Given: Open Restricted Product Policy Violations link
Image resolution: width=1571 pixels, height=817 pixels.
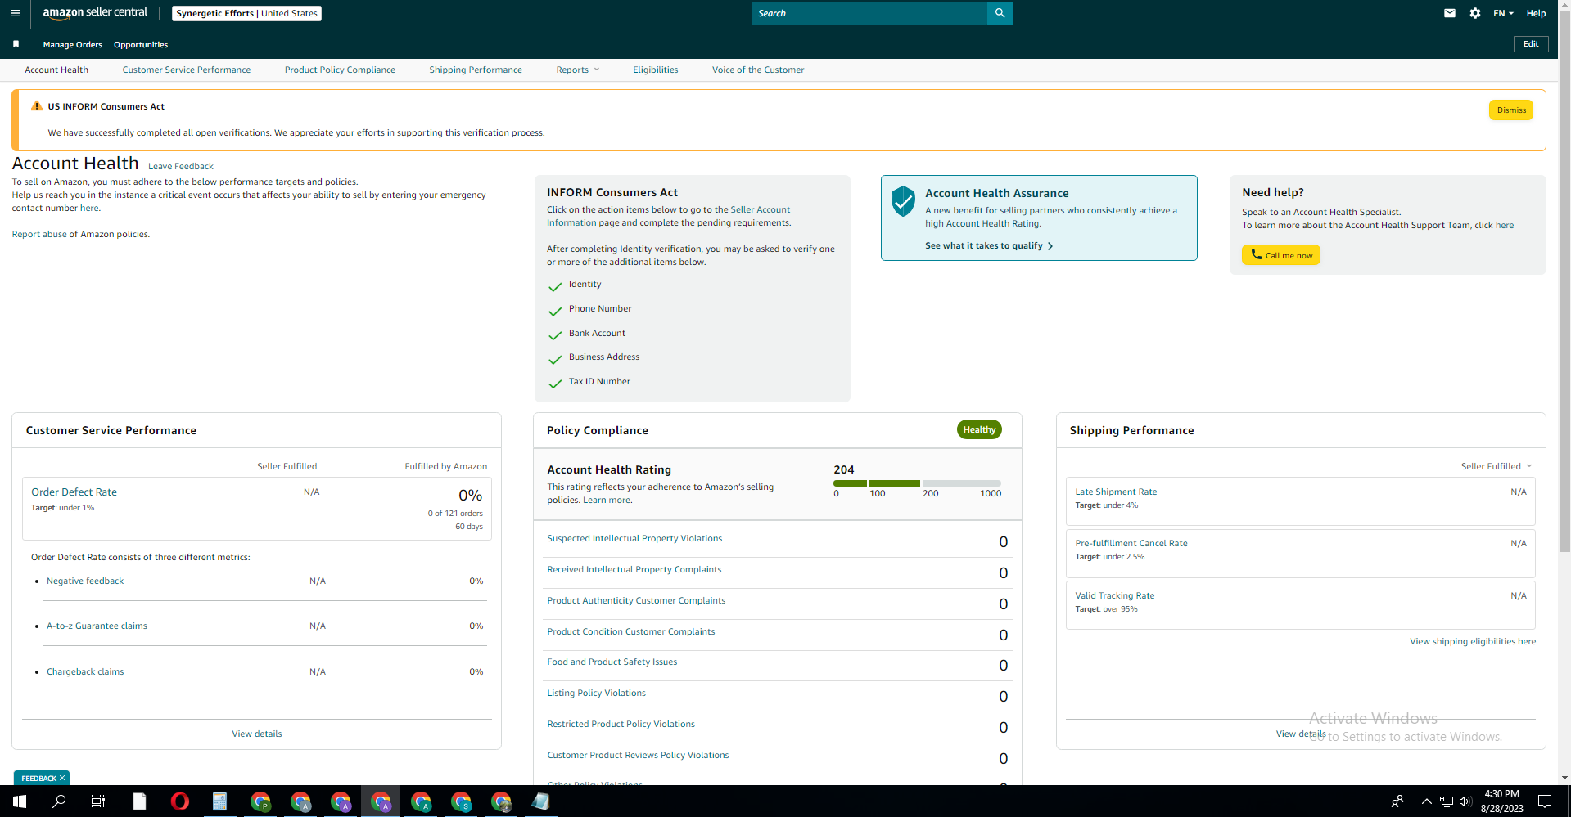Looking at the screenshot, I should tap(621, 724).
